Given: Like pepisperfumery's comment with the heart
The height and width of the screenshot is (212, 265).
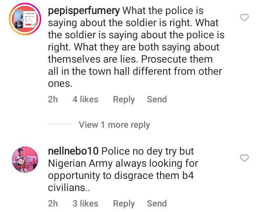Looking at the screenshot, I should [x=244, y=17].
